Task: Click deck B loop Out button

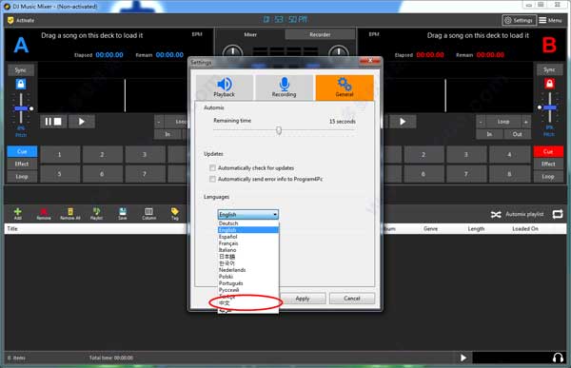Action: click(517, 134)
